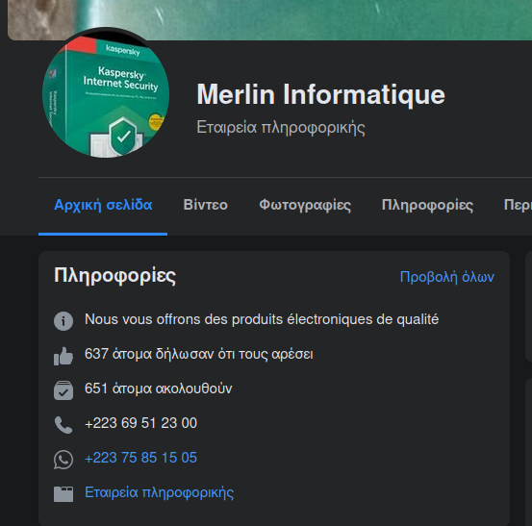Click the 651 followers text
Viewport: 532px width, 526px height.
[x=159, y=388]
